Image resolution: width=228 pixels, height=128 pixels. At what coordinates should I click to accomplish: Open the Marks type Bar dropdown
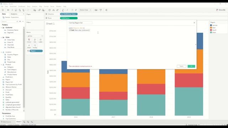click(35, 36)
